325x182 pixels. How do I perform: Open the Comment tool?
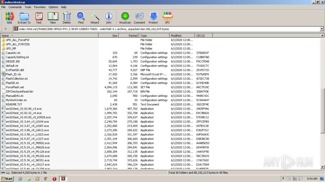139,18
